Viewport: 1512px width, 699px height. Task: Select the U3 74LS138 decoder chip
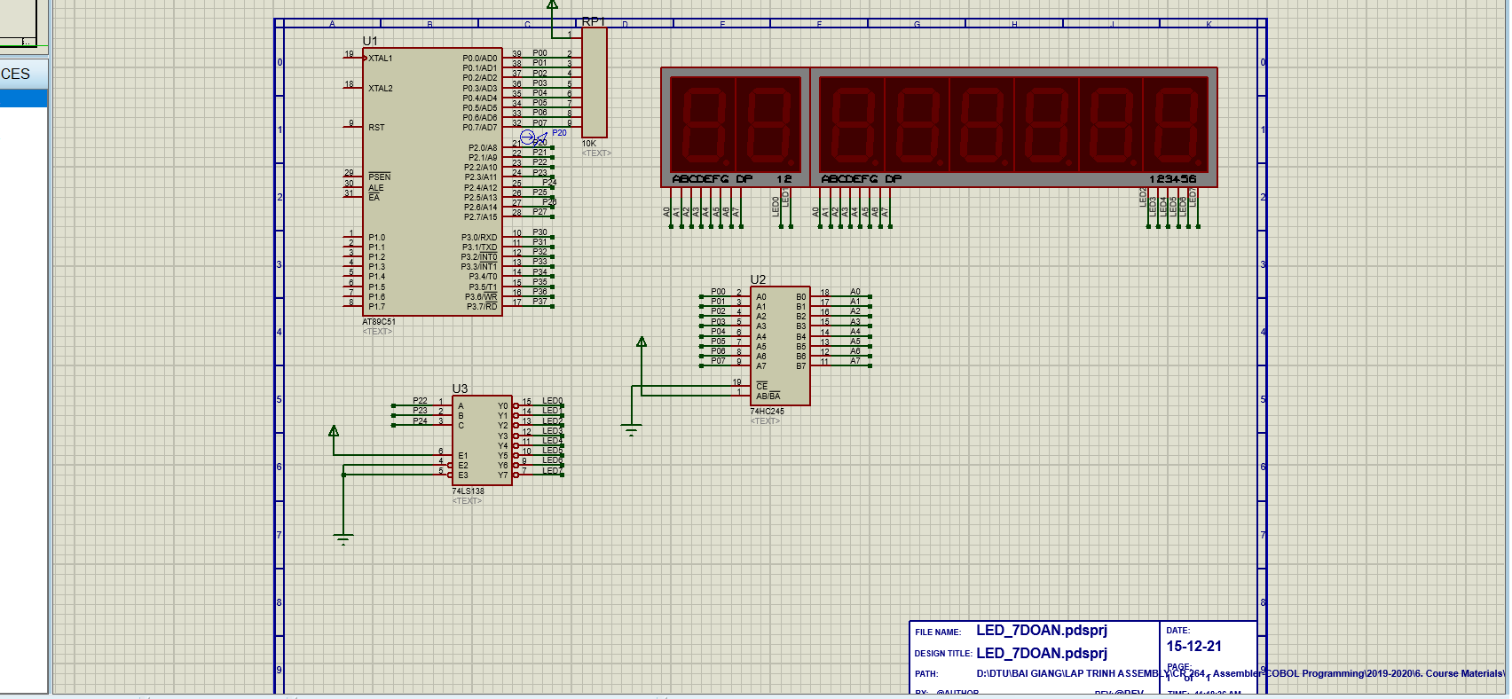[x=481, y=440]
